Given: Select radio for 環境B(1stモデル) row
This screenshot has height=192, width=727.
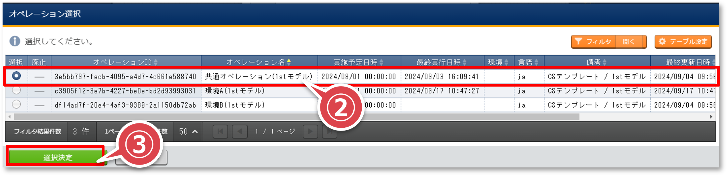Looking at the screenshot, I should click(x=16, y=104).
